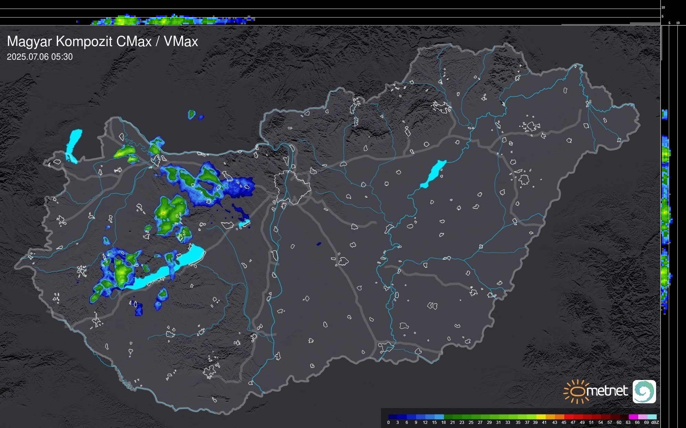This screenshot has height=428, width=686.
Task: Click the small cyan Lake Velence
Action: pos(244,224)
